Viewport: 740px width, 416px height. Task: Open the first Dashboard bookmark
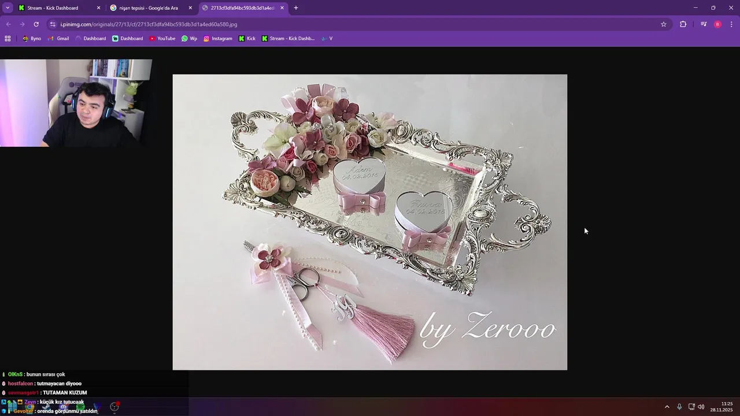point(91,39)
